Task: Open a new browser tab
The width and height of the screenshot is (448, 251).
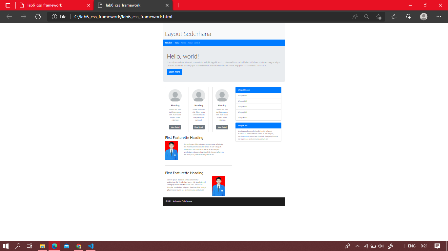Action: tap(178, 5)
